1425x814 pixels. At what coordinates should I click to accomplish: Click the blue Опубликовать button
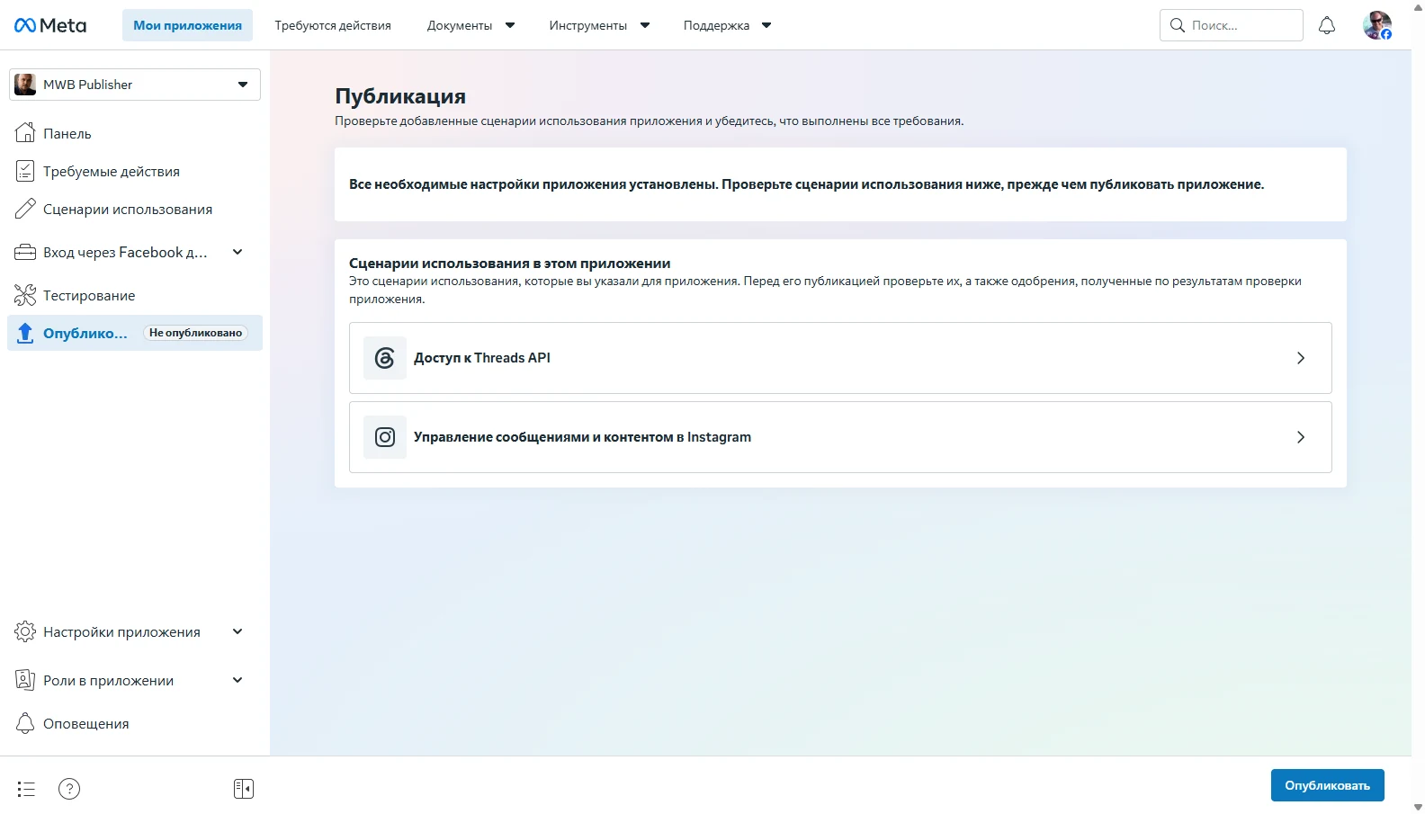pyautogui.click(x=1327, y=785)
